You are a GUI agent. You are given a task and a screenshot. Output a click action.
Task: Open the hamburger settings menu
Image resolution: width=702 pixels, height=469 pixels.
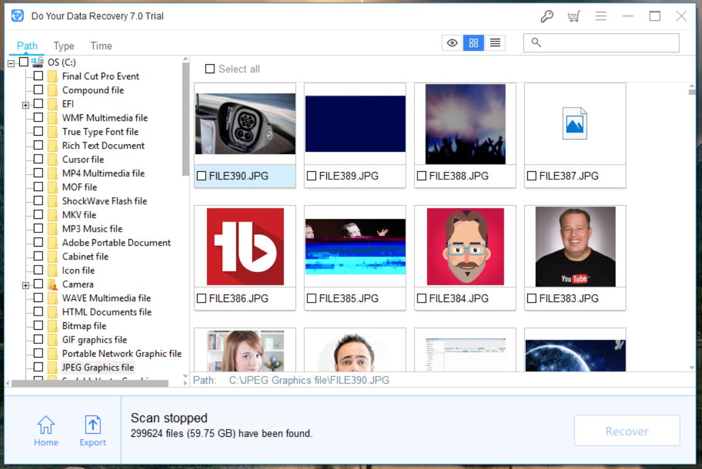point(600,16)
